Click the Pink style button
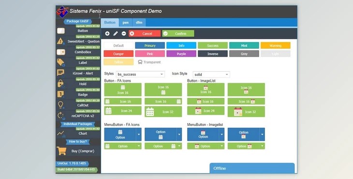The width and height of the screenshot is (353, 179). (150, 54)
